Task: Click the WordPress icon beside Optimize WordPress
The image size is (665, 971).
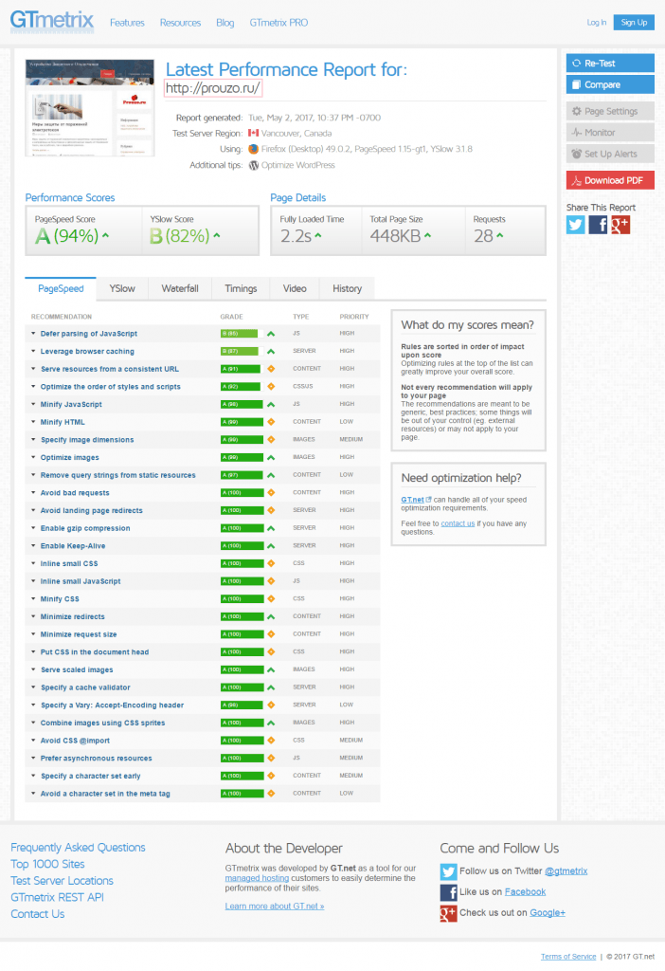Action: [254, 165]
